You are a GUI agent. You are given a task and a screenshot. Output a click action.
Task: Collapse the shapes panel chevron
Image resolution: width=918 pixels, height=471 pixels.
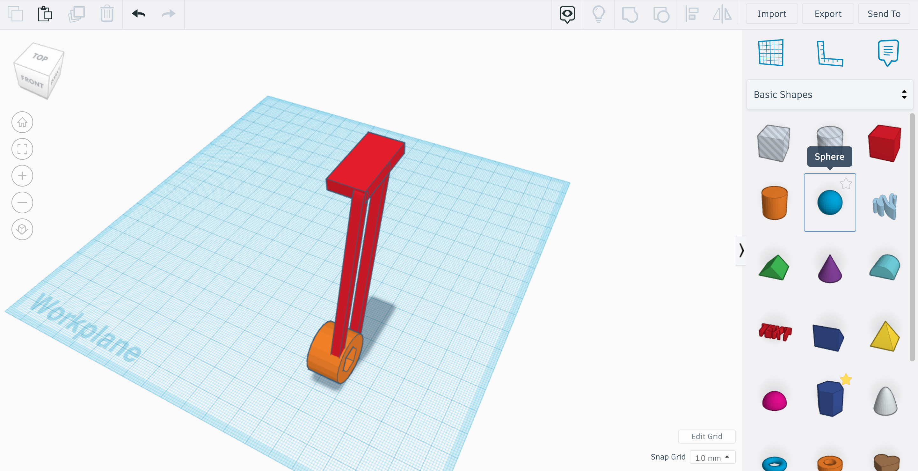(x=741, y=251)
